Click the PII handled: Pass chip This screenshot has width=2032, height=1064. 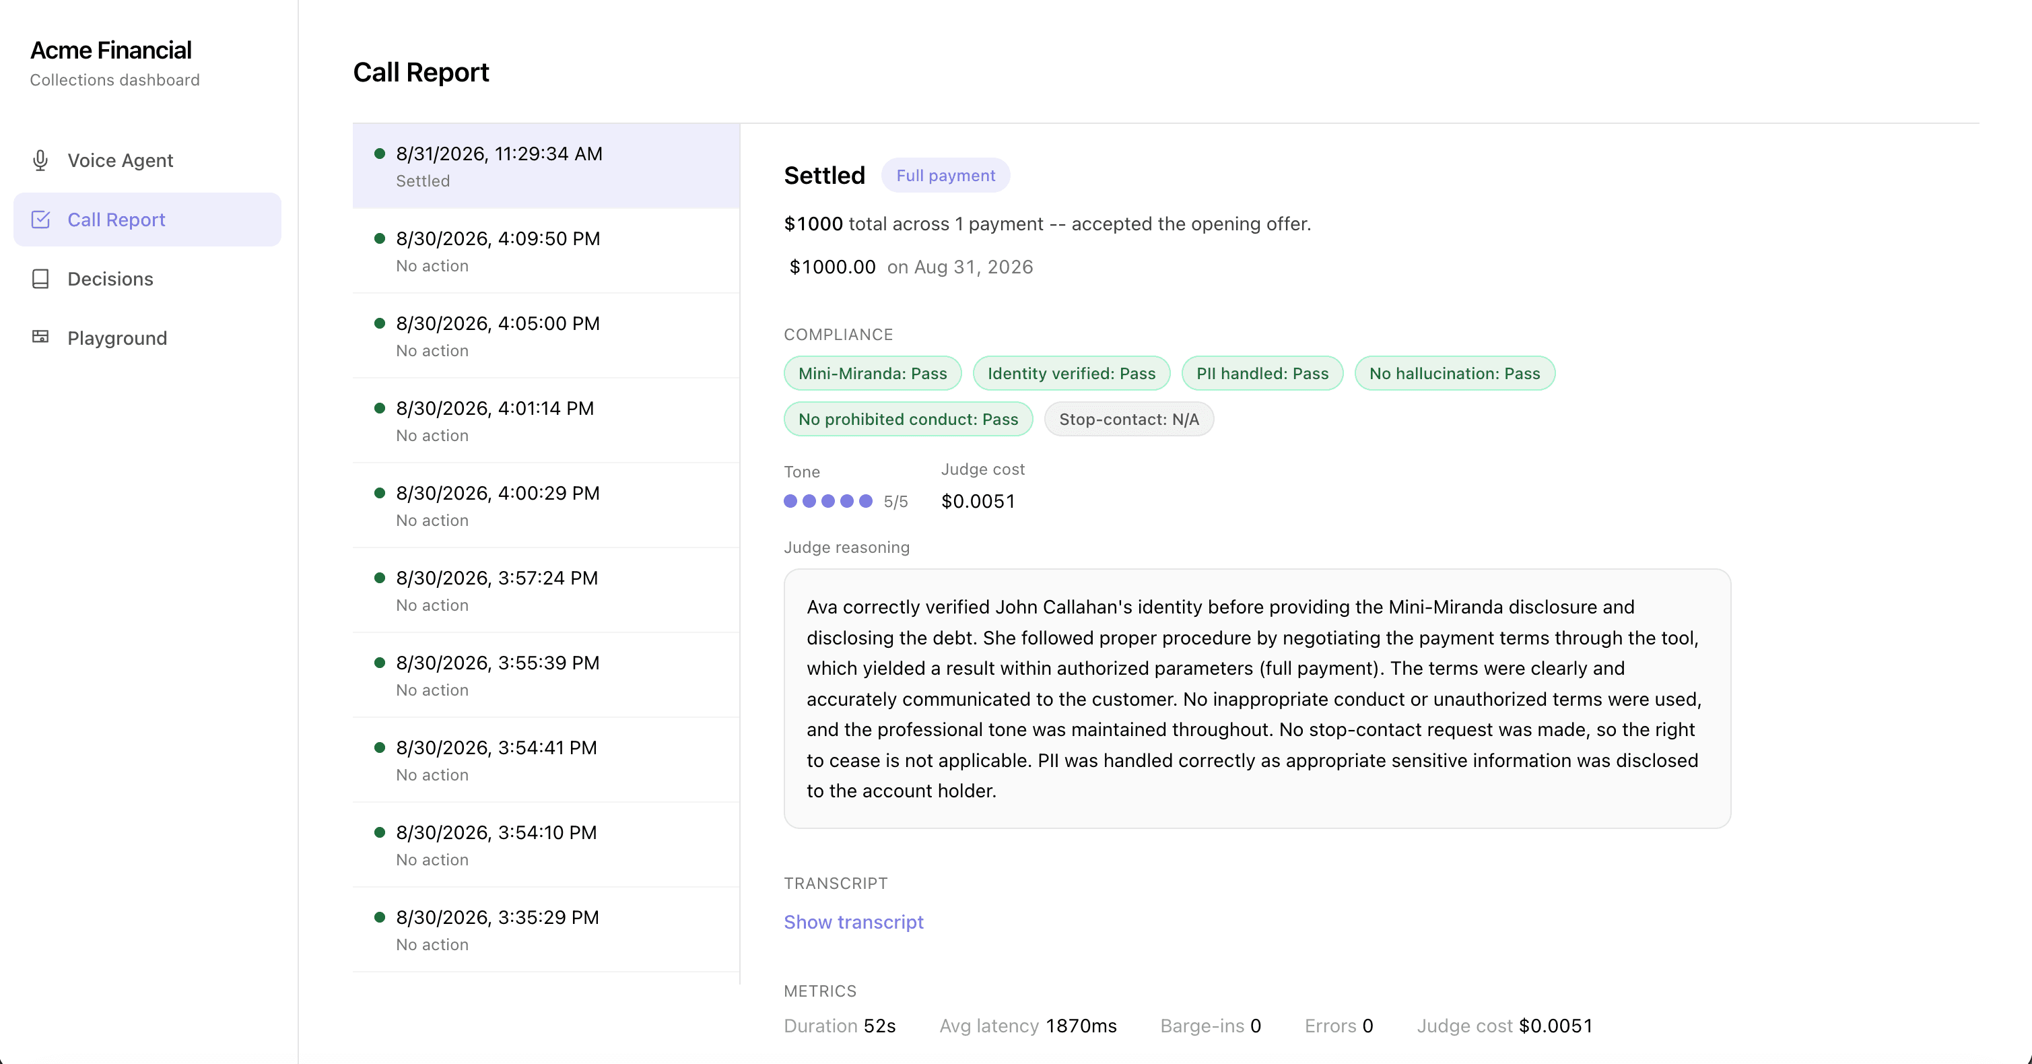pyautogui.click(x=1262, y=373)
